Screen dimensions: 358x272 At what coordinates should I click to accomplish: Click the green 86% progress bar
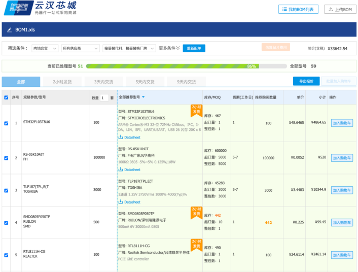172,66
